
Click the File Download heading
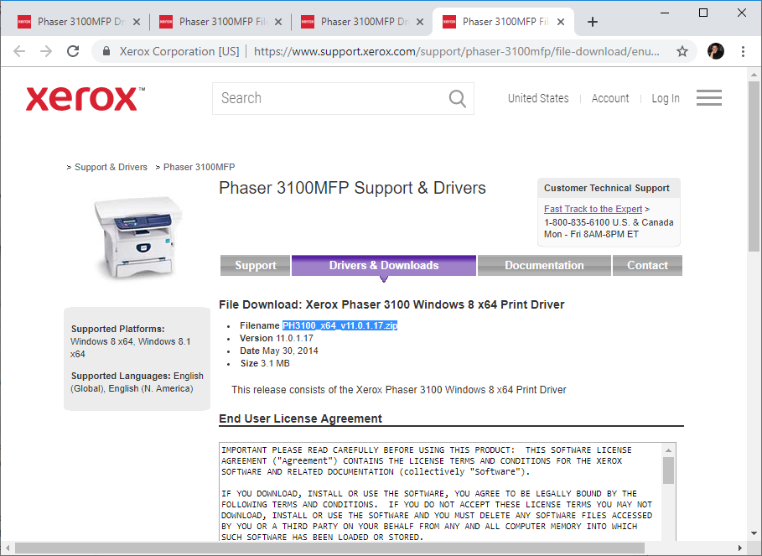point(391,304)
